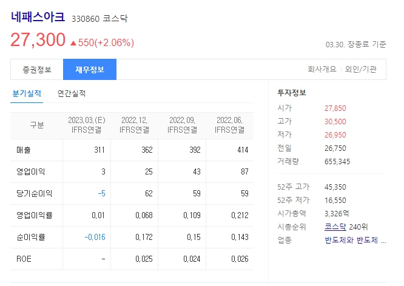The height and width of the screenshot is (286, 404).
Task: Select the 재무정보 tab
Action: click(90, 70)
